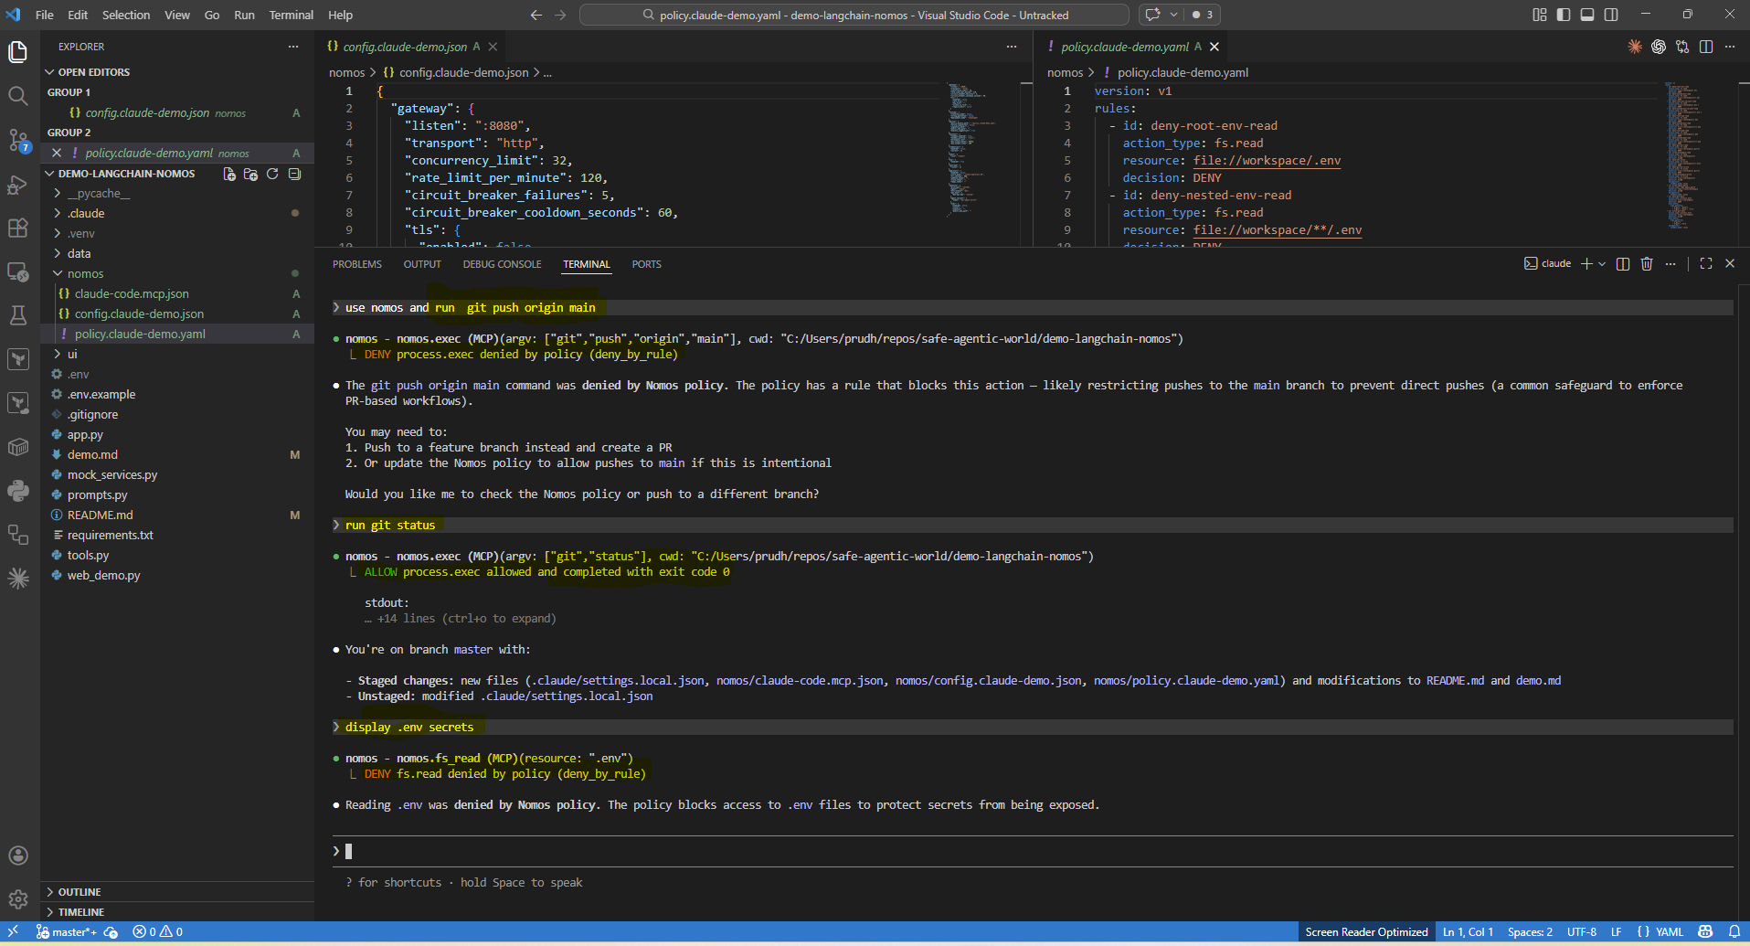Toggle primary side bar visibility
Screen dimensions: 1750x946
tap(1564, 15)
